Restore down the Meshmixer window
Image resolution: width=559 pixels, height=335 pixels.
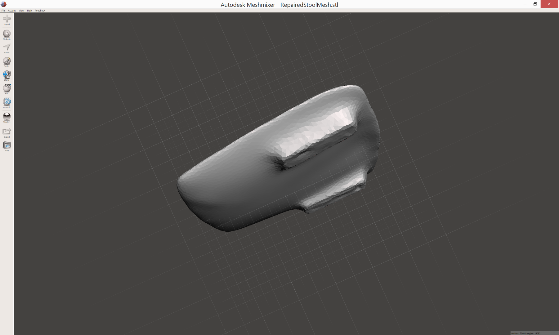tap(535, 4)
